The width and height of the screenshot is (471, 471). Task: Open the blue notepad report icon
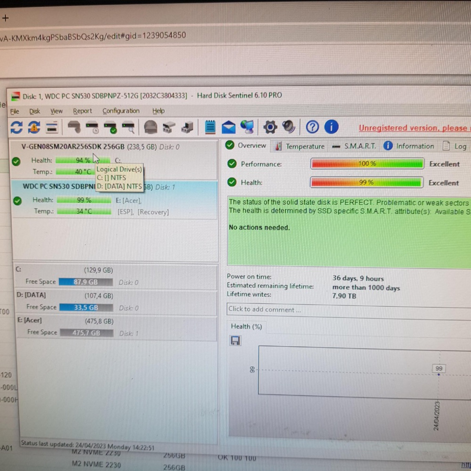(210, 127)
